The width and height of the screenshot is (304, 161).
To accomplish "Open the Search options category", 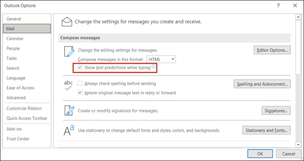I will click(x=27, y=68).
